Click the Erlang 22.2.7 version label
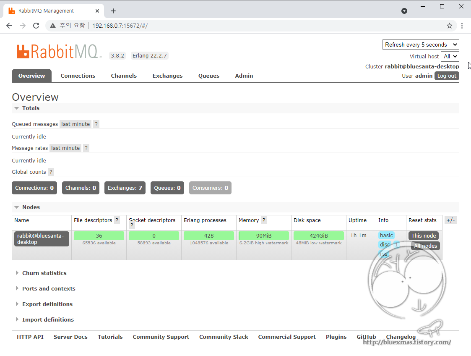This screenshot has height=356, width=471. (150, 55)
